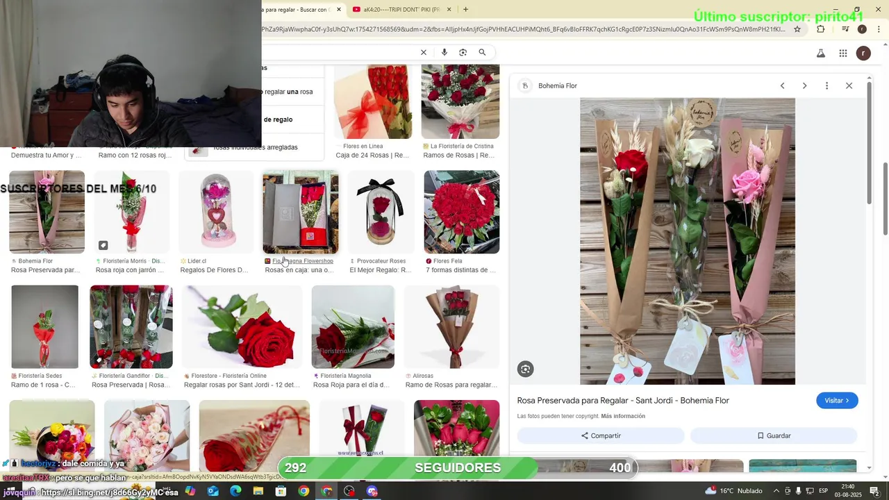Open Bohemia Flor 'Rosa Preservada' result thumbnail

pyautogui.click(x=47, y=212)
